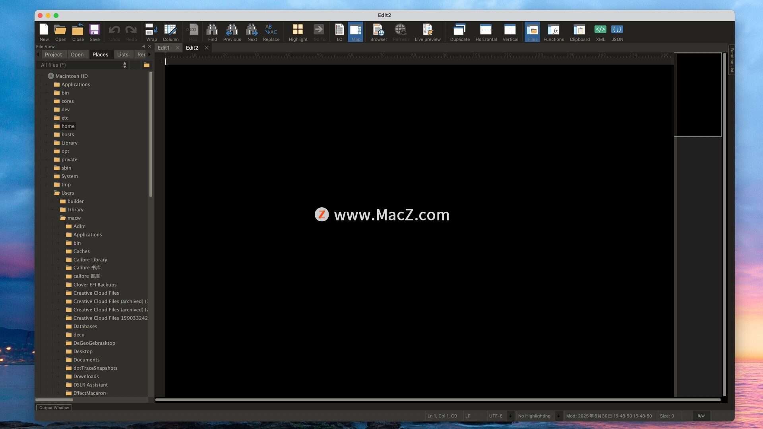Toggle the R/W read-write status
This screenshot has width=763, height=429.
pos(701,416)
